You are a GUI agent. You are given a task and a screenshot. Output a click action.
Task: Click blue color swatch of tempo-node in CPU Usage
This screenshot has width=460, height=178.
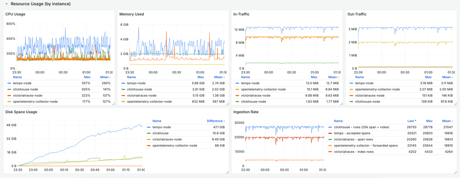click(9, 83)
